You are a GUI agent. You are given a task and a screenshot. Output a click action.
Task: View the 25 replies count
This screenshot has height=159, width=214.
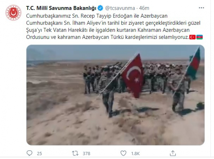(x=39, y=153)
